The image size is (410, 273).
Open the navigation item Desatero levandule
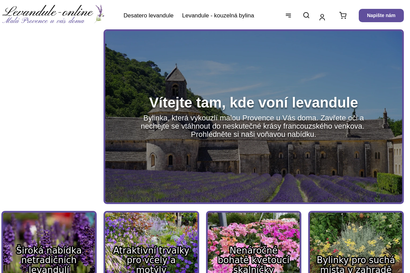click(148, 15)
